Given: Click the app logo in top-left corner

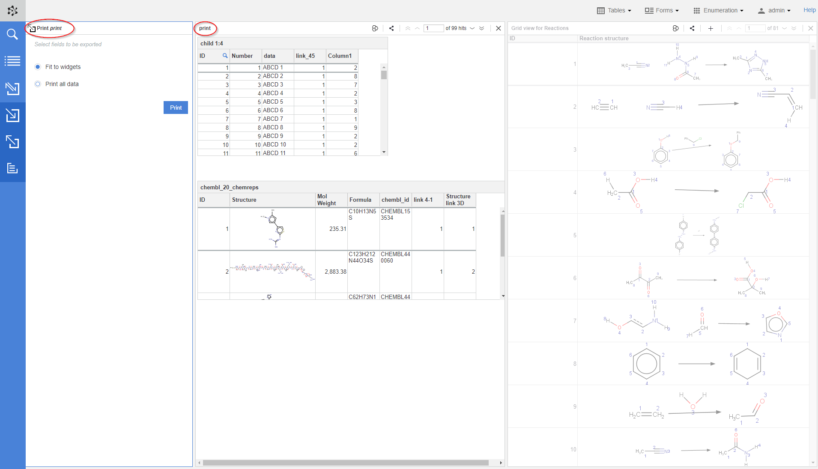Looking at the screenshot, I should (12, 11).
